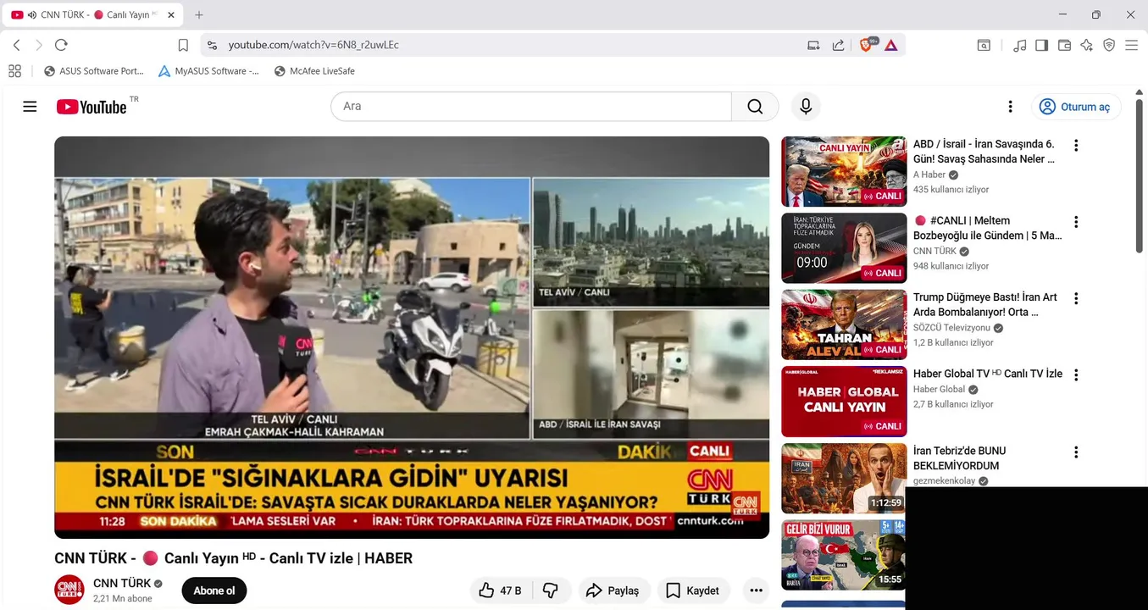Sign in with Oturum aç
Viewport: 1148px width, 610px height.
point(1075,107)
